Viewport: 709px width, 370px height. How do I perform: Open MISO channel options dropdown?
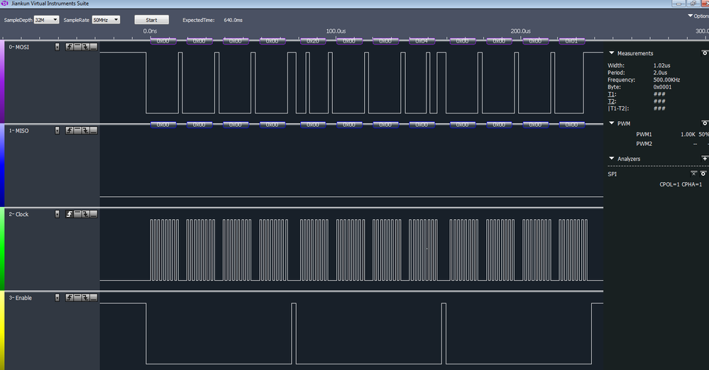coord(57,130)
